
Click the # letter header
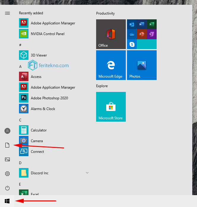tap(20, 45)
